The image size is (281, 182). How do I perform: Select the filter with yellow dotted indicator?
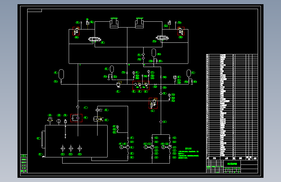coord(98,119)
